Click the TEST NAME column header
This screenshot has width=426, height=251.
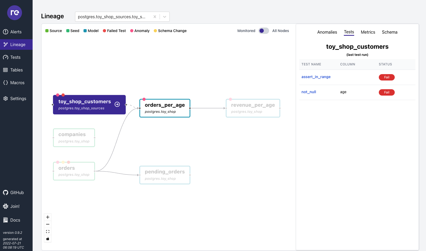(x=311, y=64)
